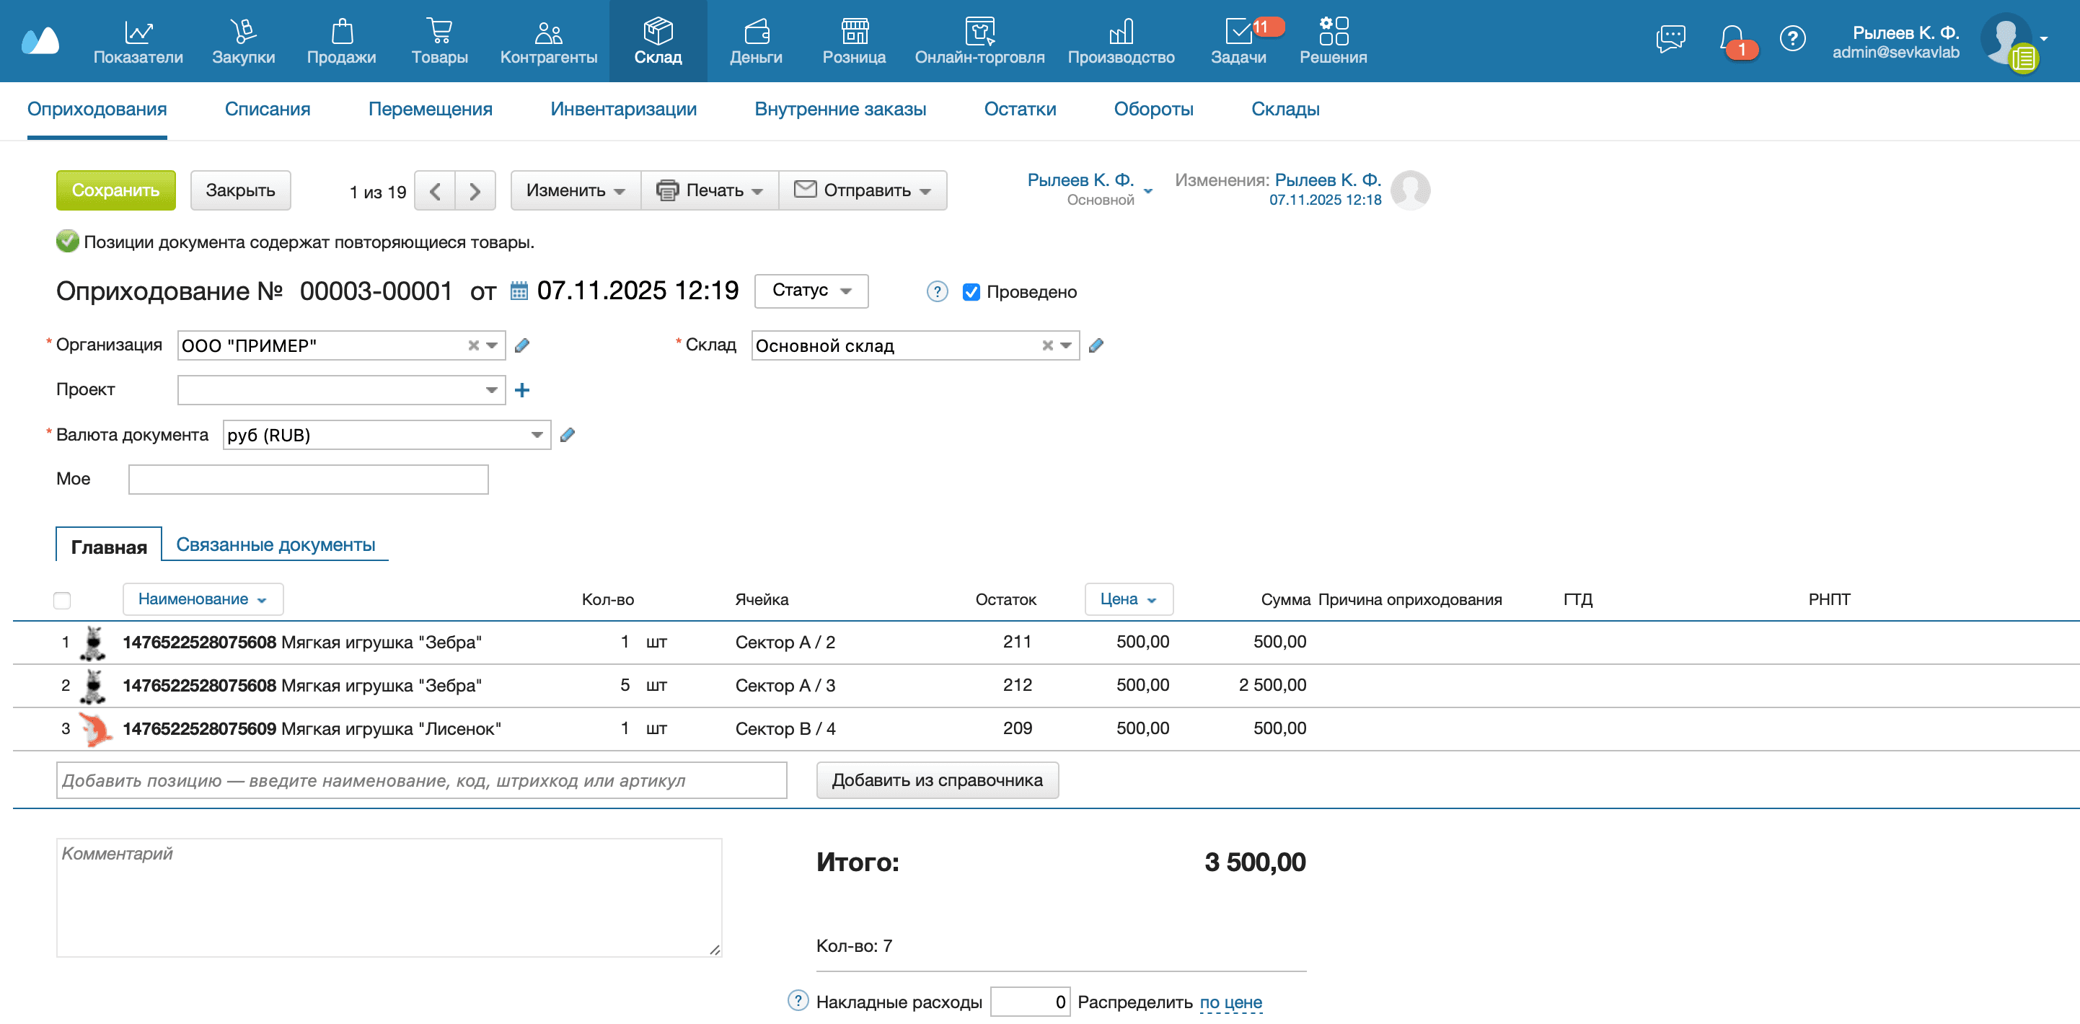2080x1024 pixels.
Task: Open the Деньги money section icon
Action: click(x=756, y=31)
